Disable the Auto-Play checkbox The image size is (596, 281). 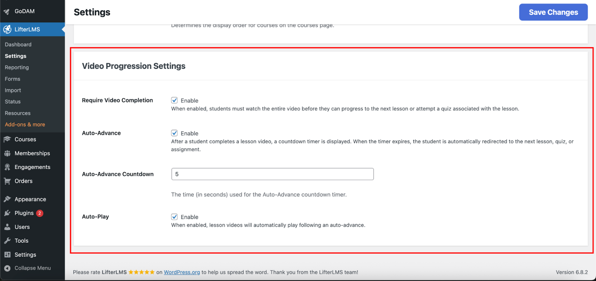pos(174,217)
